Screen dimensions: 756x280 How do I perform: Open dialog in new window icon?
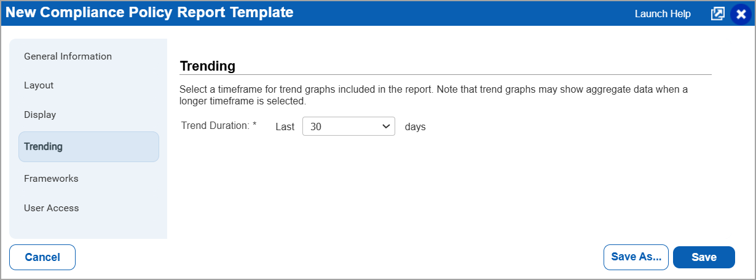coord(717,14)
